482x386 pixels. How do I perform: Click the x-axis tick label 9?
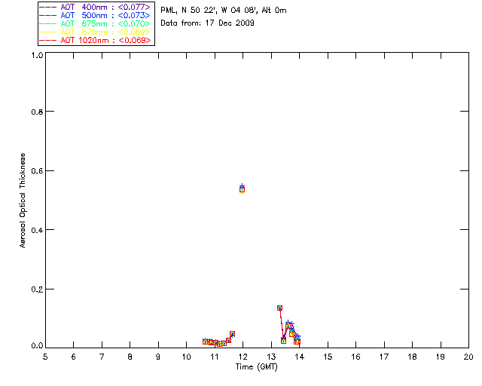(x=158, y=357)
